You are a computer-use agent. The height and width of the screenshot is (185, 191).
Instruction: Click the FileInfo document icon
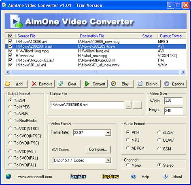(140, 84)
